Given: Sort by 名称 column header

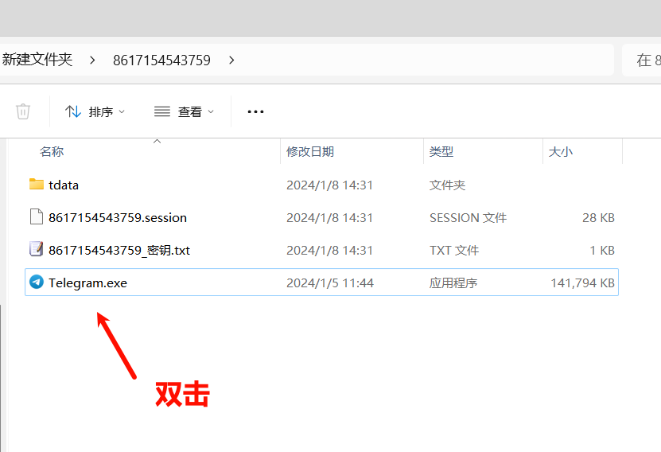Looking at the screenshot, I should pyautogui.click(x=52, y=151).
